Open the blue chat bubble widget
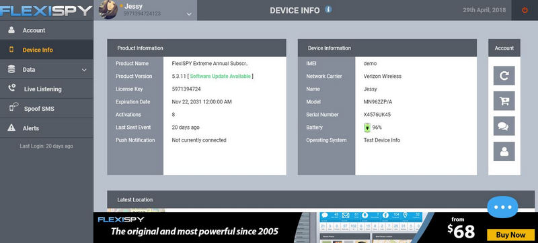This screenshot has height=243, width=538. tap(502, 207)
